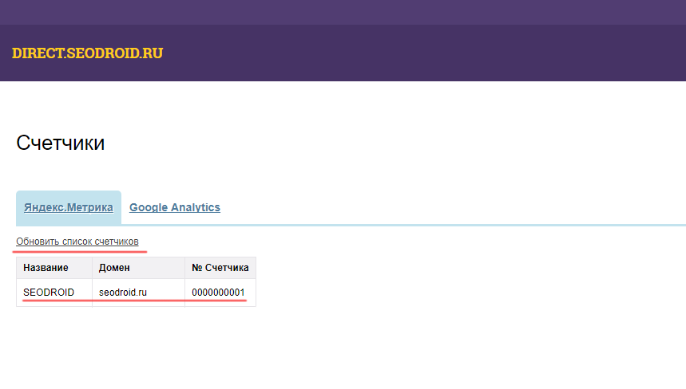Open the Google Analytics tab
The image size is (686, 389).
coord(174,207)
